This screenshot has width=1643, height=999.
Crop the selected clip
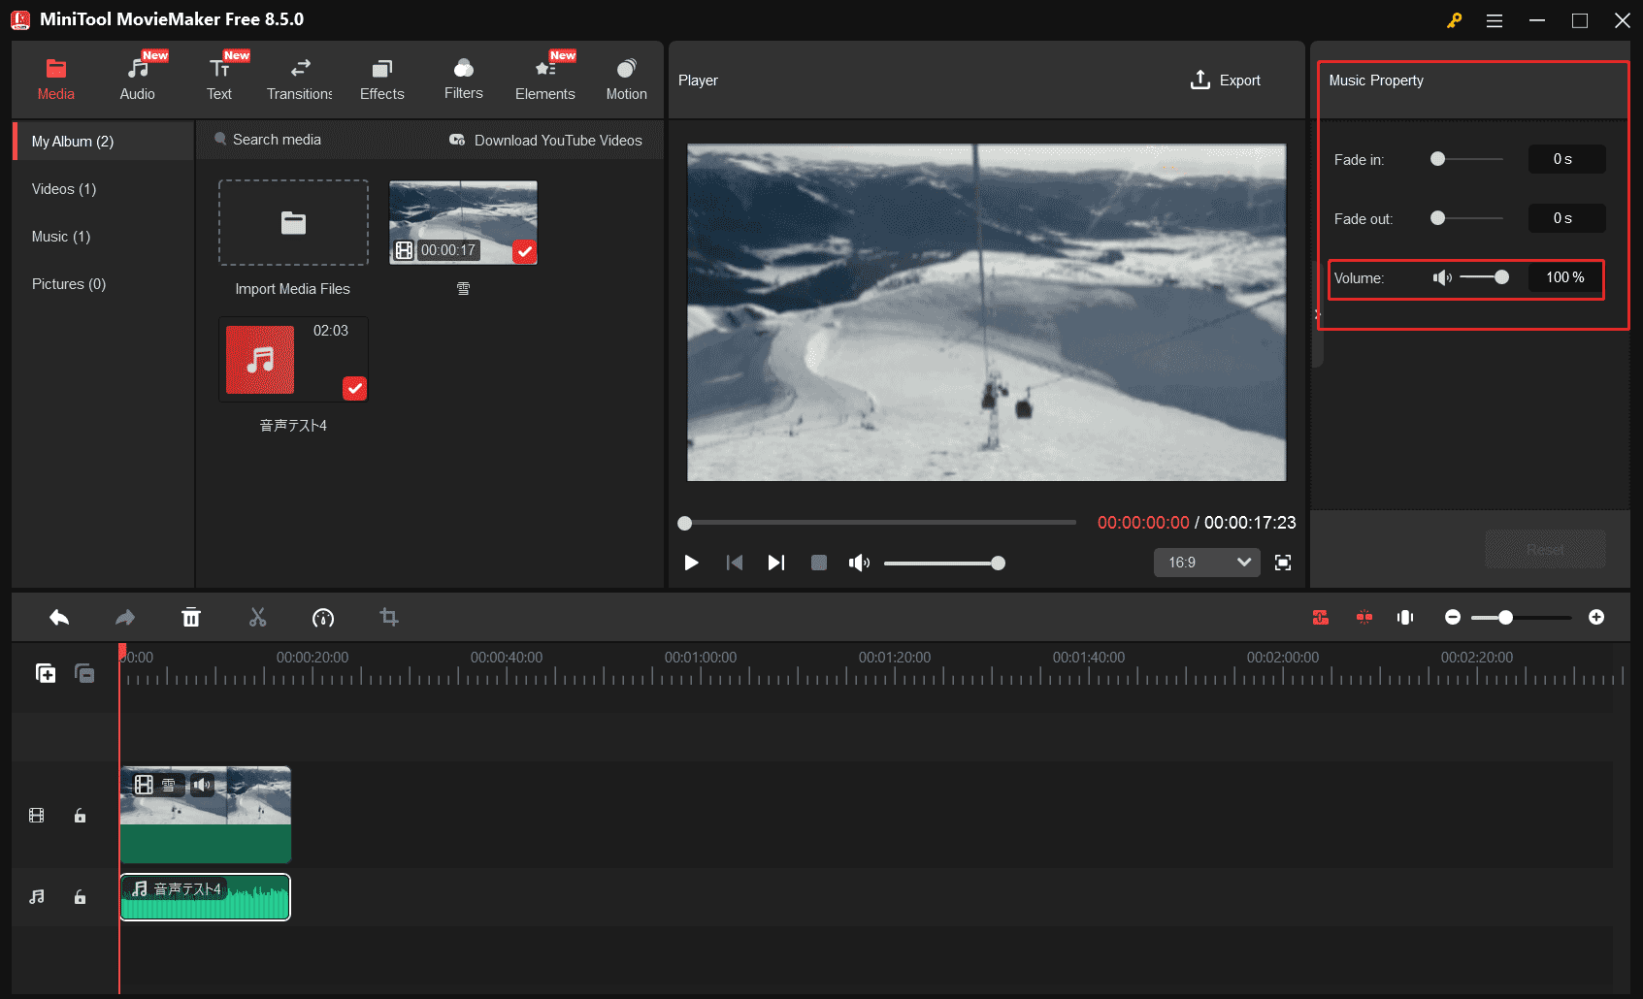click(x=389, y=617)
